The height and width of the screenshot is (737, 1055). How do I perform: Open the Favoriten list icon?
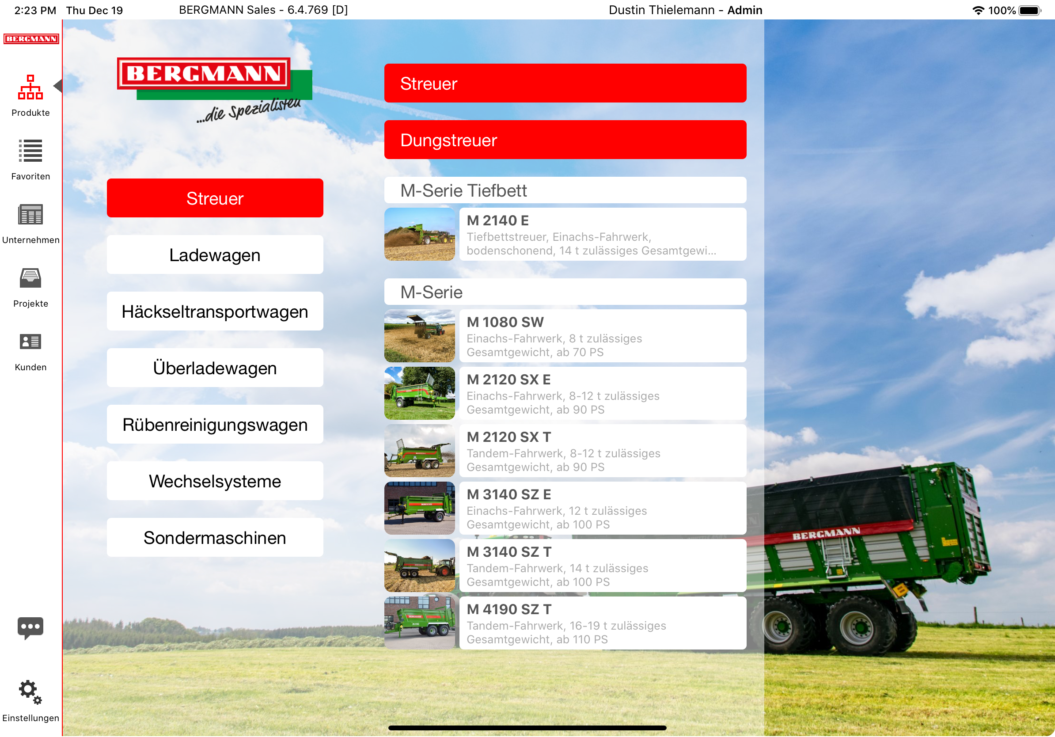[x=30, y=151]
